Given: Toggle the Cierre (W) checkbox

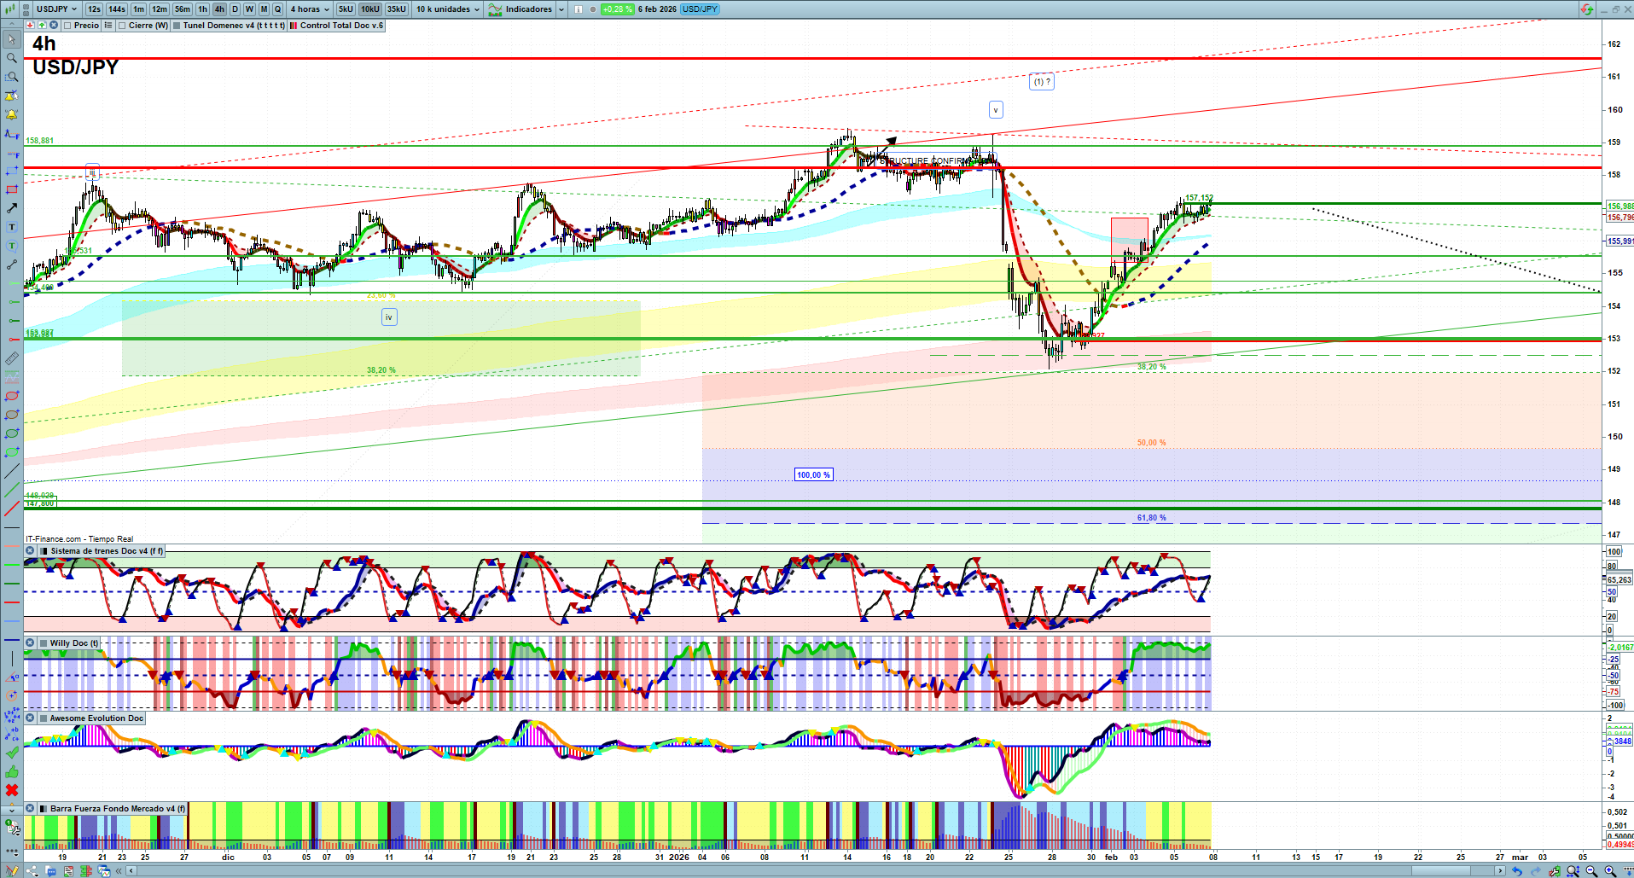Looking at the screenshot, I should click(123, 26).
